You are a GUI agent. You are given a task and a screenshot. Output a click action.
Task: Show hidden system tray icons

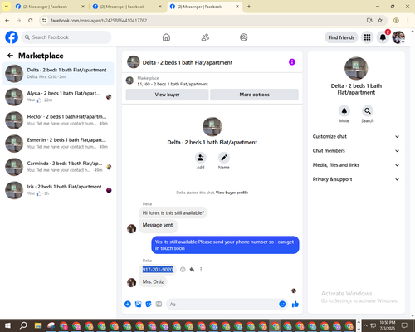point(365,325)
